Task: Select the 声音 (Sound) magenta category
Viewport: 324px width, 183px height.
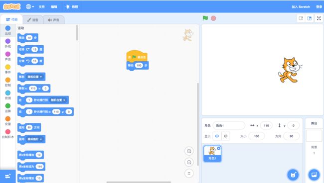Action: pyautogui.click(x=8, y=56)
